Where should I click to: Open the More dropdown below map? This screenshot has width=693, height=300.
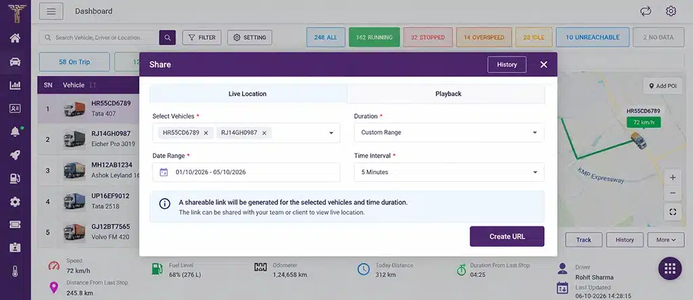pyautogui.click(x=666, y=240)
